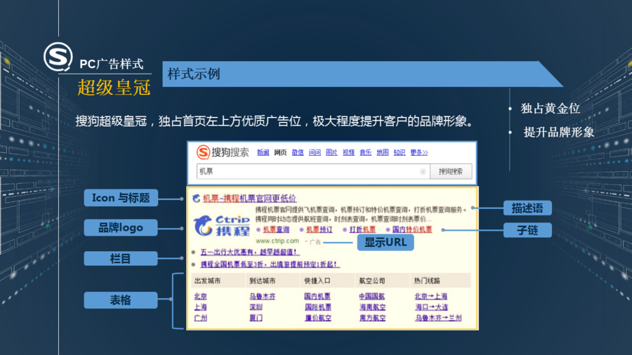Open the 图片 search tab
The height and width of the screenshot is (355, 632).
click(331, 153)
